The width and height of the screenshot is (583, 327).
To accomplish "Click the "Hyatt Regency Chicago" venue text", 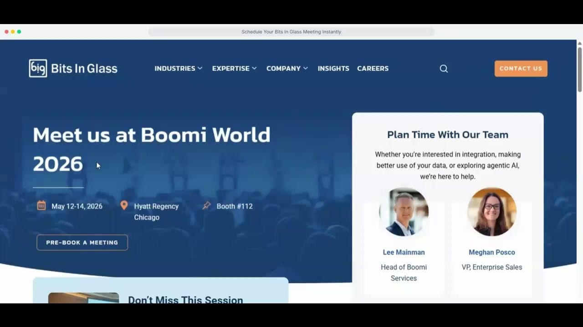I will 156,212.
